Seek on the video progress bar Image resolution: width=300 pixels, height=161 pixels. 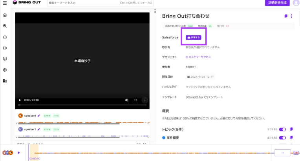point(82,105)
